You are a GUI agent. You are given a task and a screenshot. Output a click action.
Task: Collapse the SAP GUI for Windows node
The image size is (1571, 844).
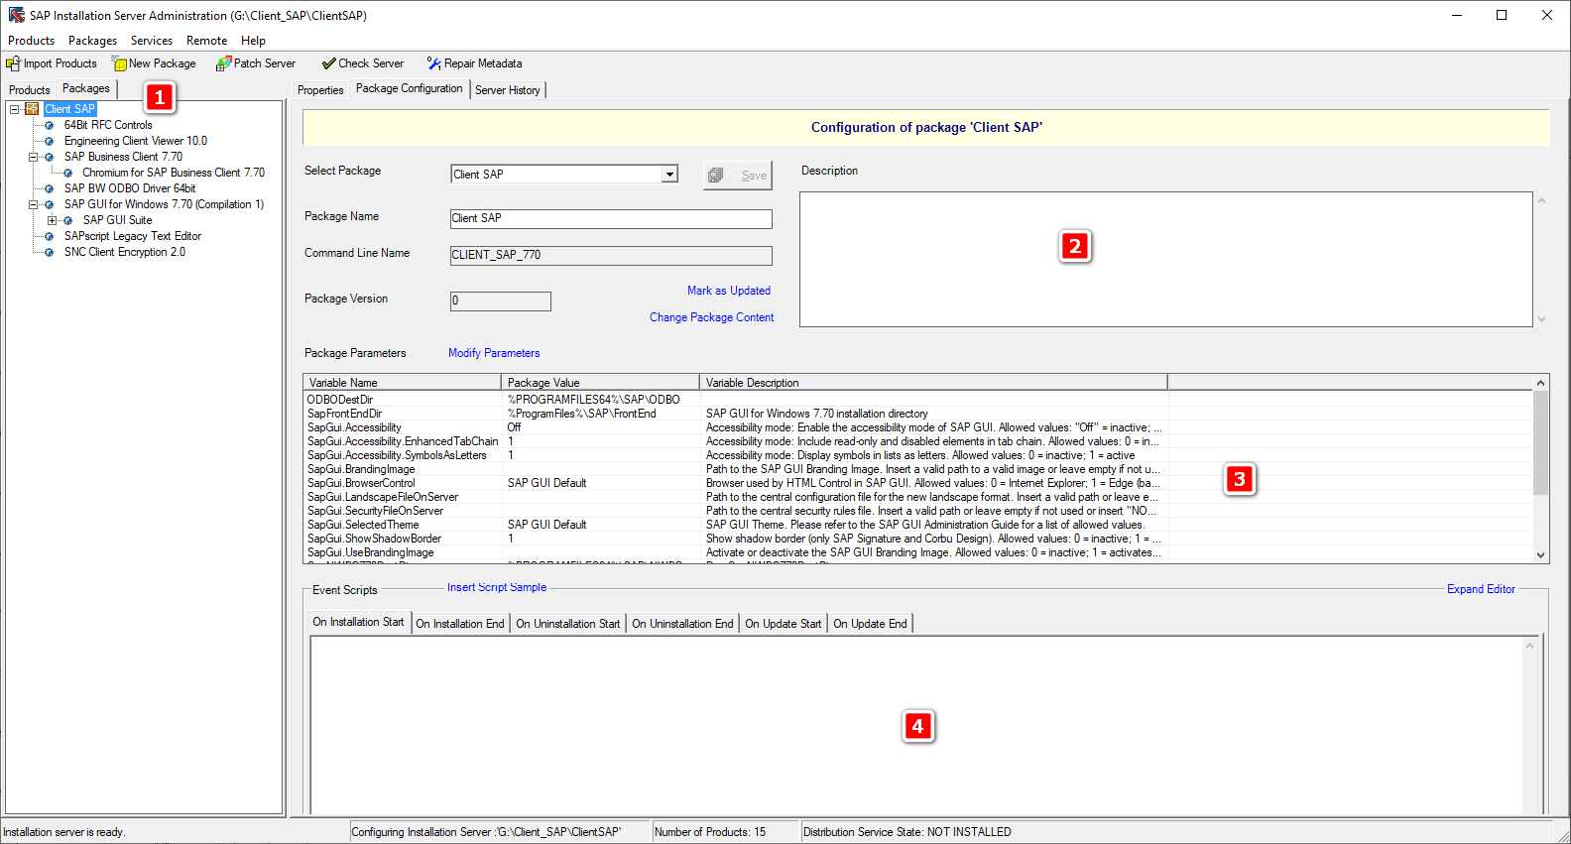(33, 204)
